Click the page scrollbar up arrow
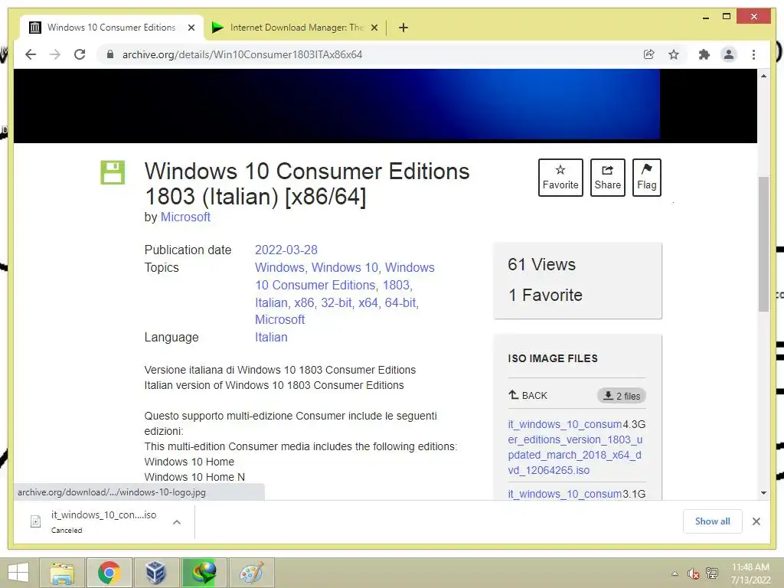784x588 pixels. click(x=763, y=76)
